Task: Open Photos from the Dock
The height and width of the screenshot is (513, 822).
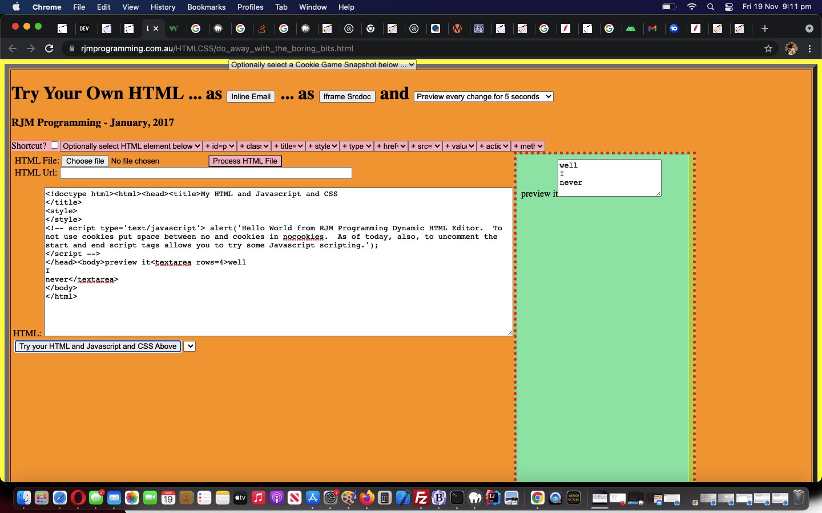Action: point(132,498)
